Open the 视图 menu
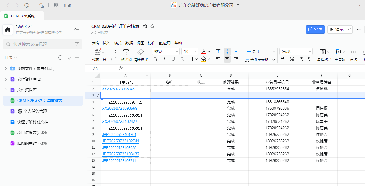The height and width of the screenshot is (186, 365). 140,43
